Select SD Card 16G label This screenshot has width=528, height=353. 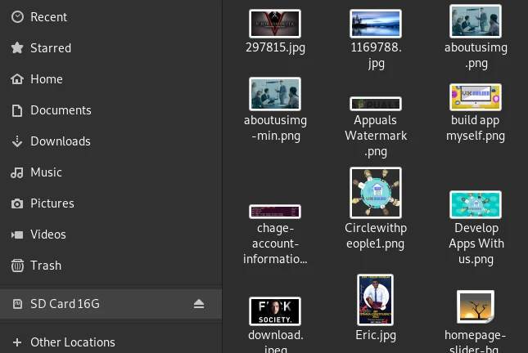click(65, 304)
